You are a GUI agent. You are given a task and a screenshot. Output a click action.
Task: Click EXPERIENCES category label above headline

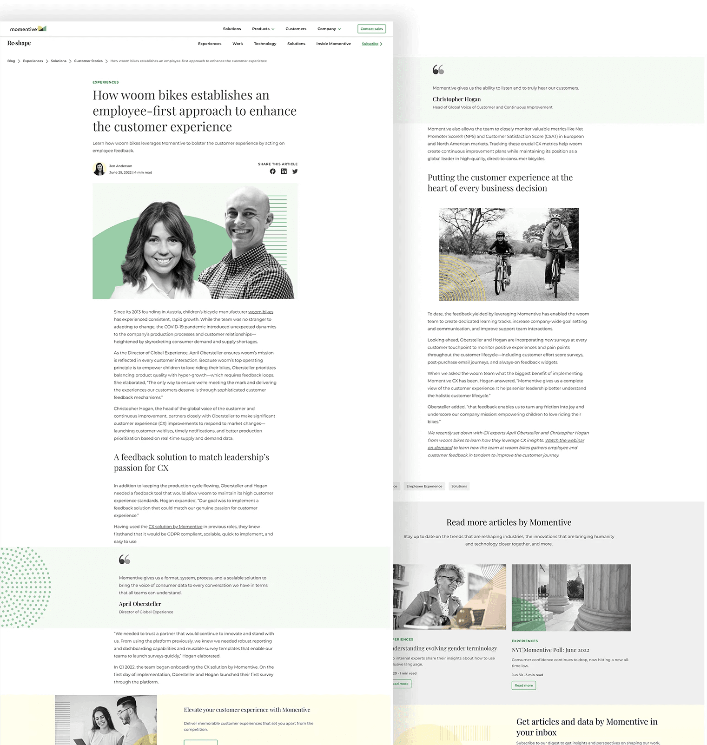click(x=106, y=82)
